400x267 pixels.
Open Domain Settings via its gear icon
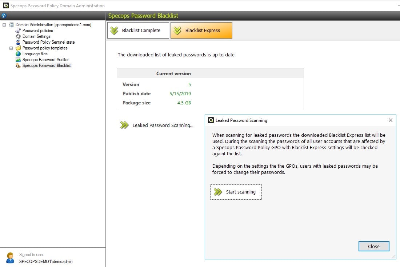point(18,36)
